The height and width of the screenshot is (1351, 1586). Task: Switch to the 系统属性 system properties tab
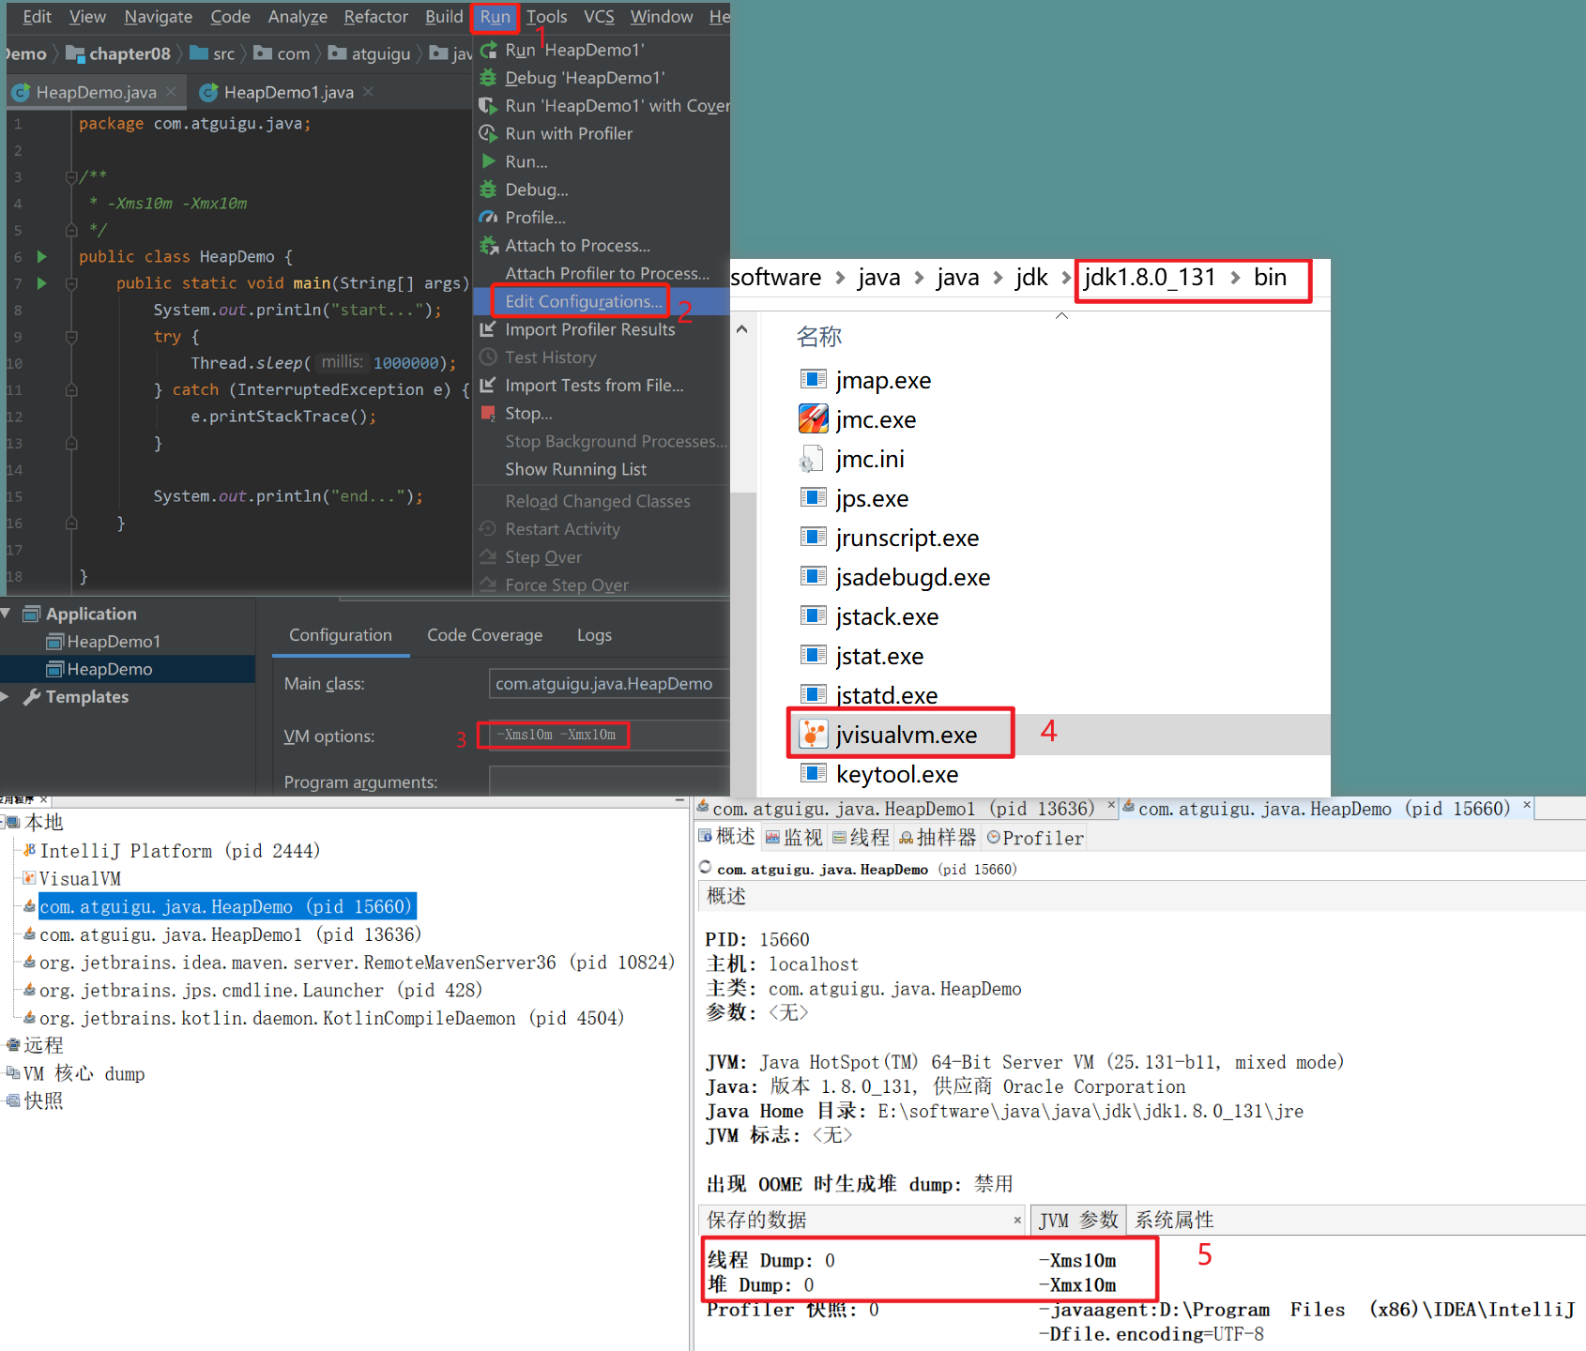[x=1174, y=1220]
